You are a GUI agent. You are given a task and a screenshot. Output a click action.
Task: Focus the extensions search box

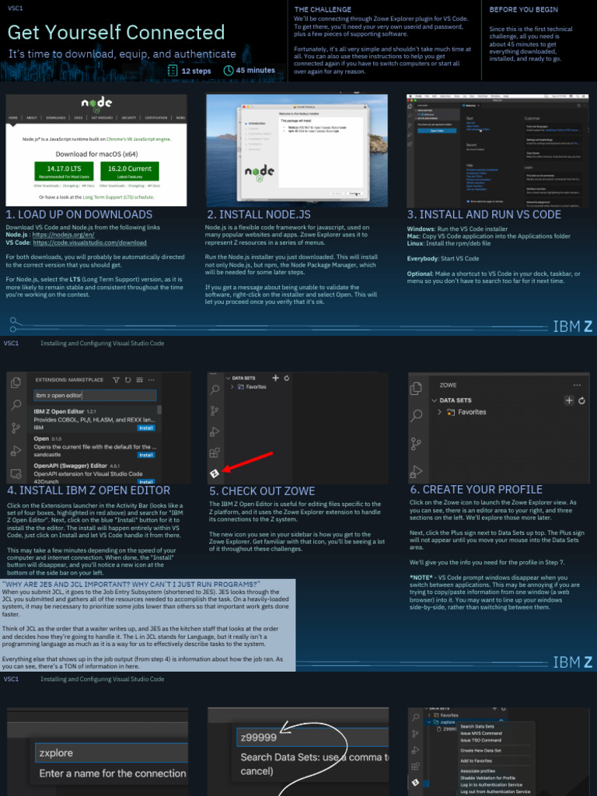(95, 396)
